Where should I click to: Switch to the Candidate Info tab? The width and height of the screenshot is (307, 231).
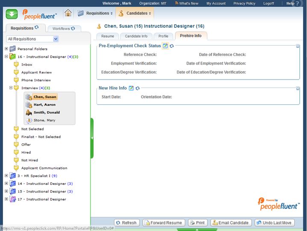(x=136, y=36)
